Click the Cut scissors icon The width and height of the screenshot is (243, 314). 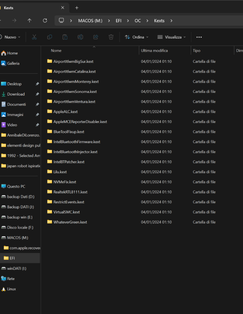(x=34, y=37)
